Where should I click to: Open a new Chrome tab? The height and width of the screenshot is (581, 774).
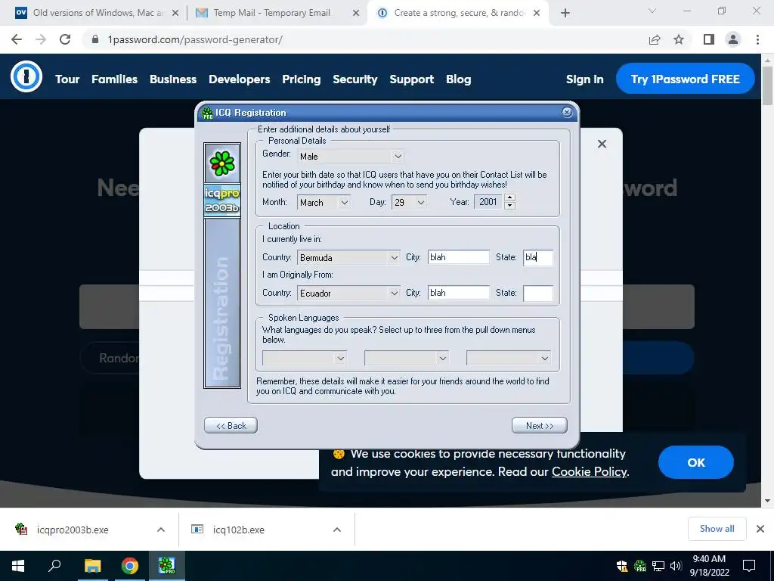tap(565, 13)
